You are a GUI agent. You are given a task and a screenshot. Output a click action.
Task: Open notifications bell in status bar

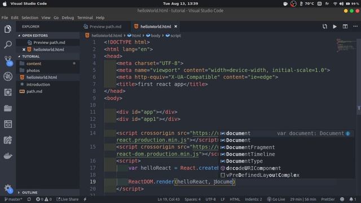(x=353, y=199)
